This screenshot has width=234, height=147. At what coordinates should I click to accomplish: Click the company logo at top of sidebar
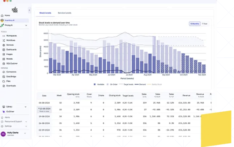pos(15,10)
